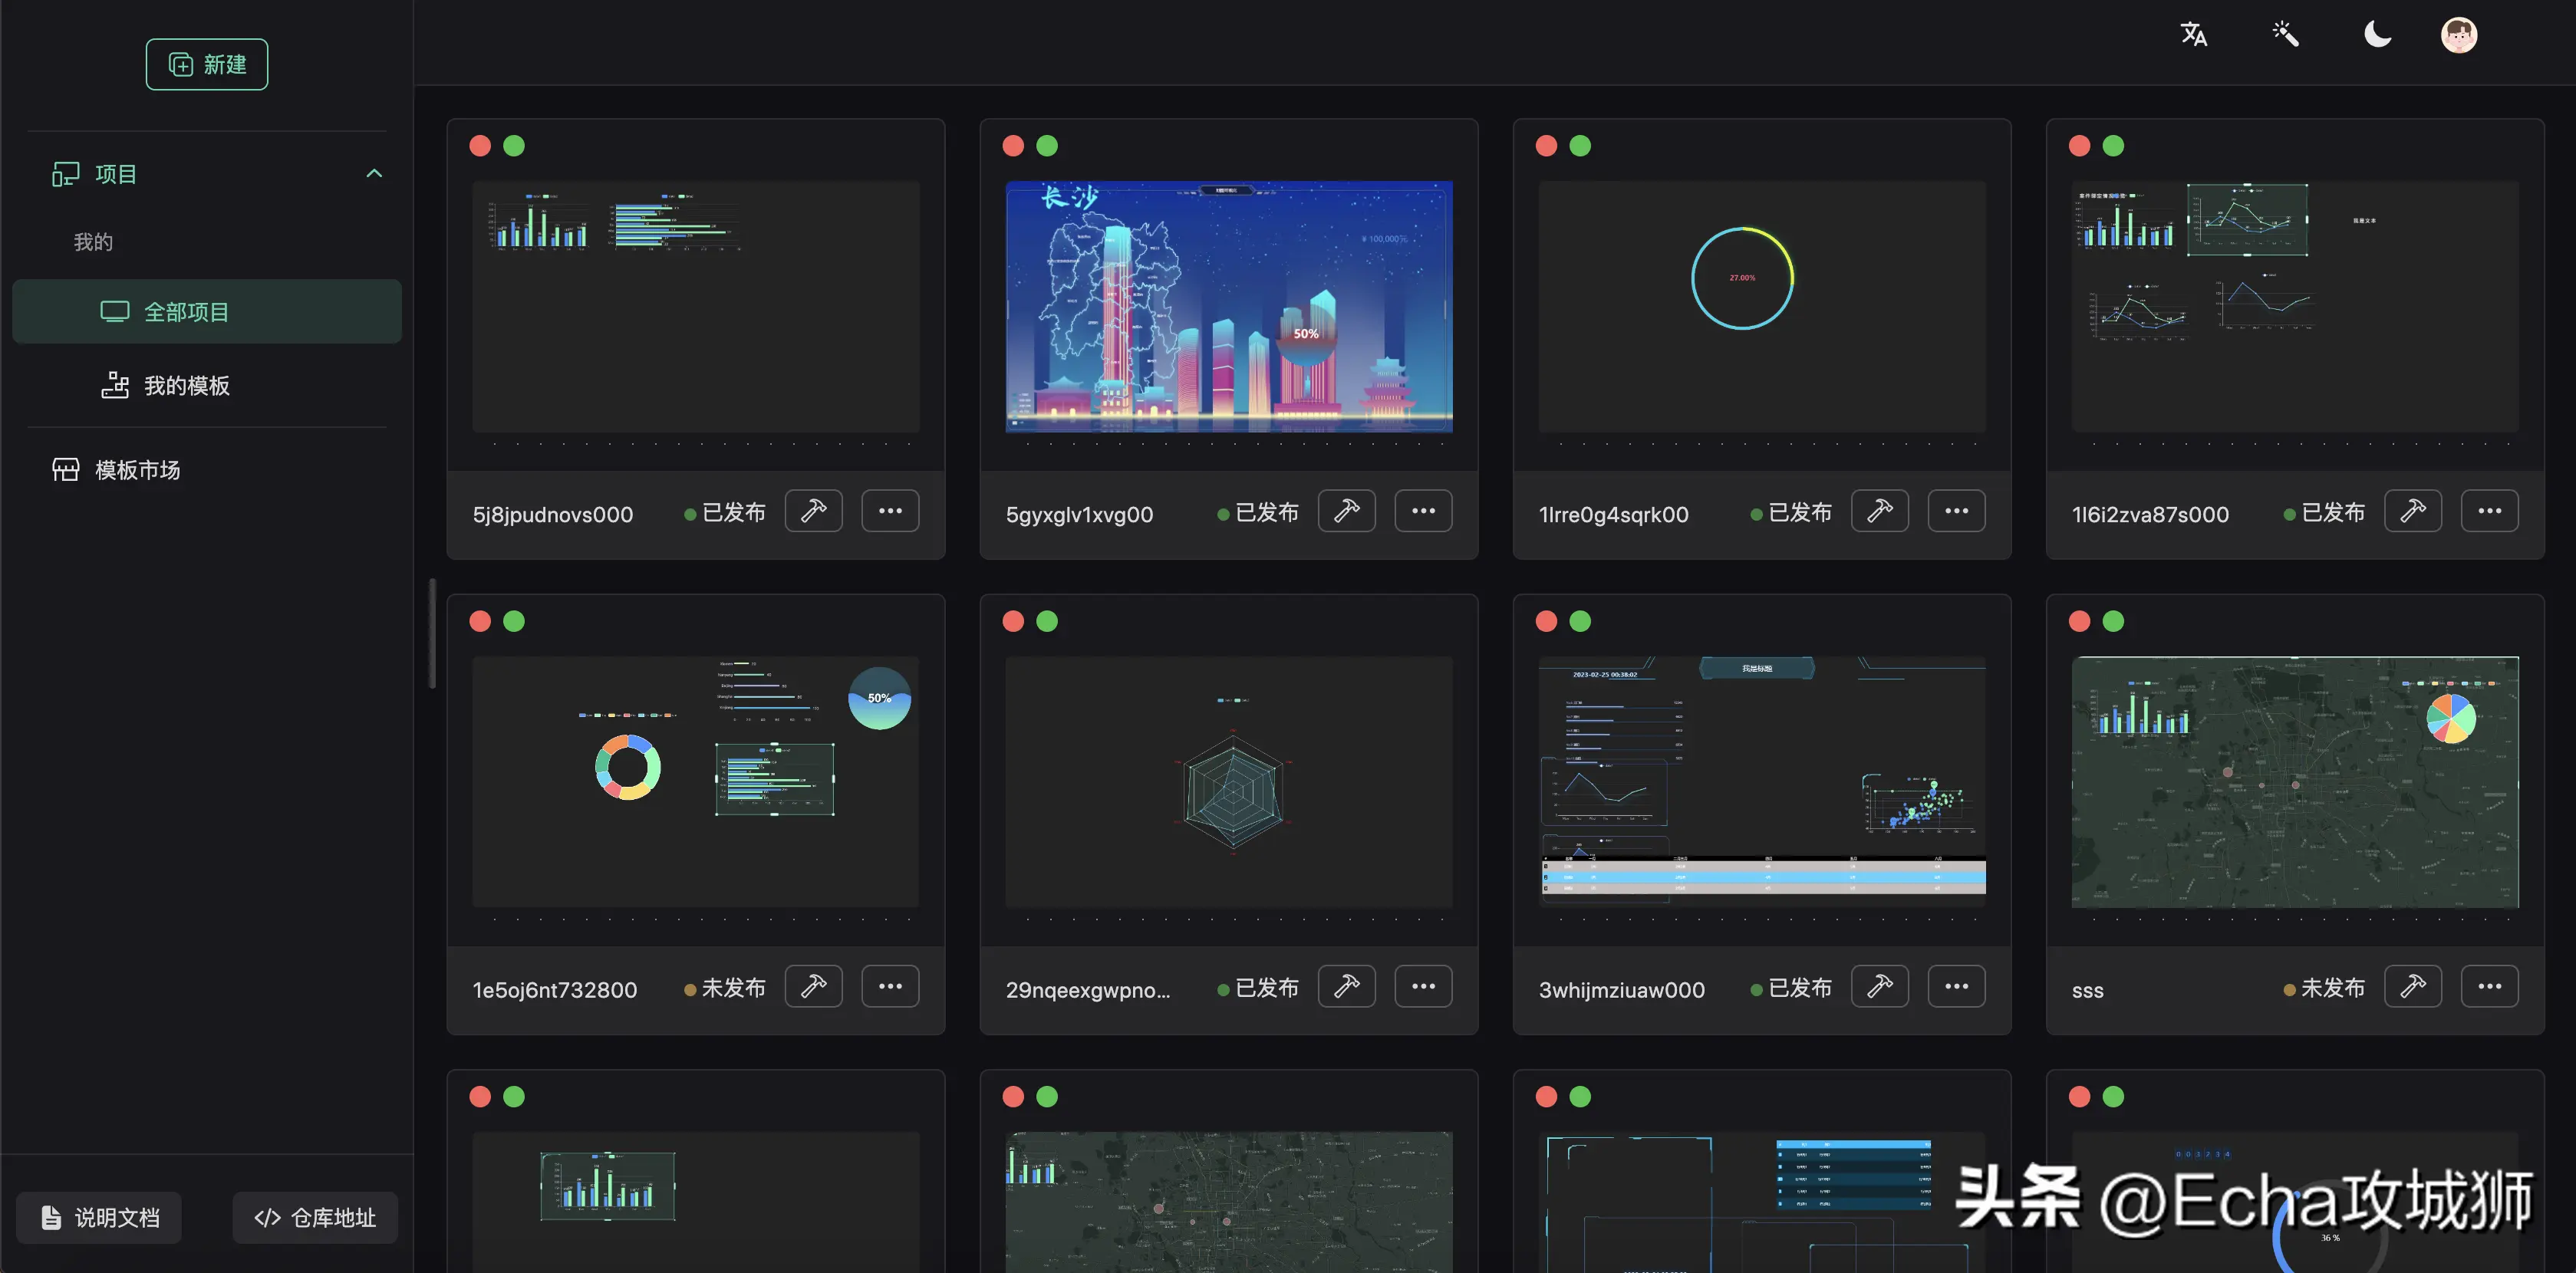This screenshot has height=1273, width=2576.
Task: Click red dot on 1lrre0g4sqrk00 card
Action: point(1546,146)
